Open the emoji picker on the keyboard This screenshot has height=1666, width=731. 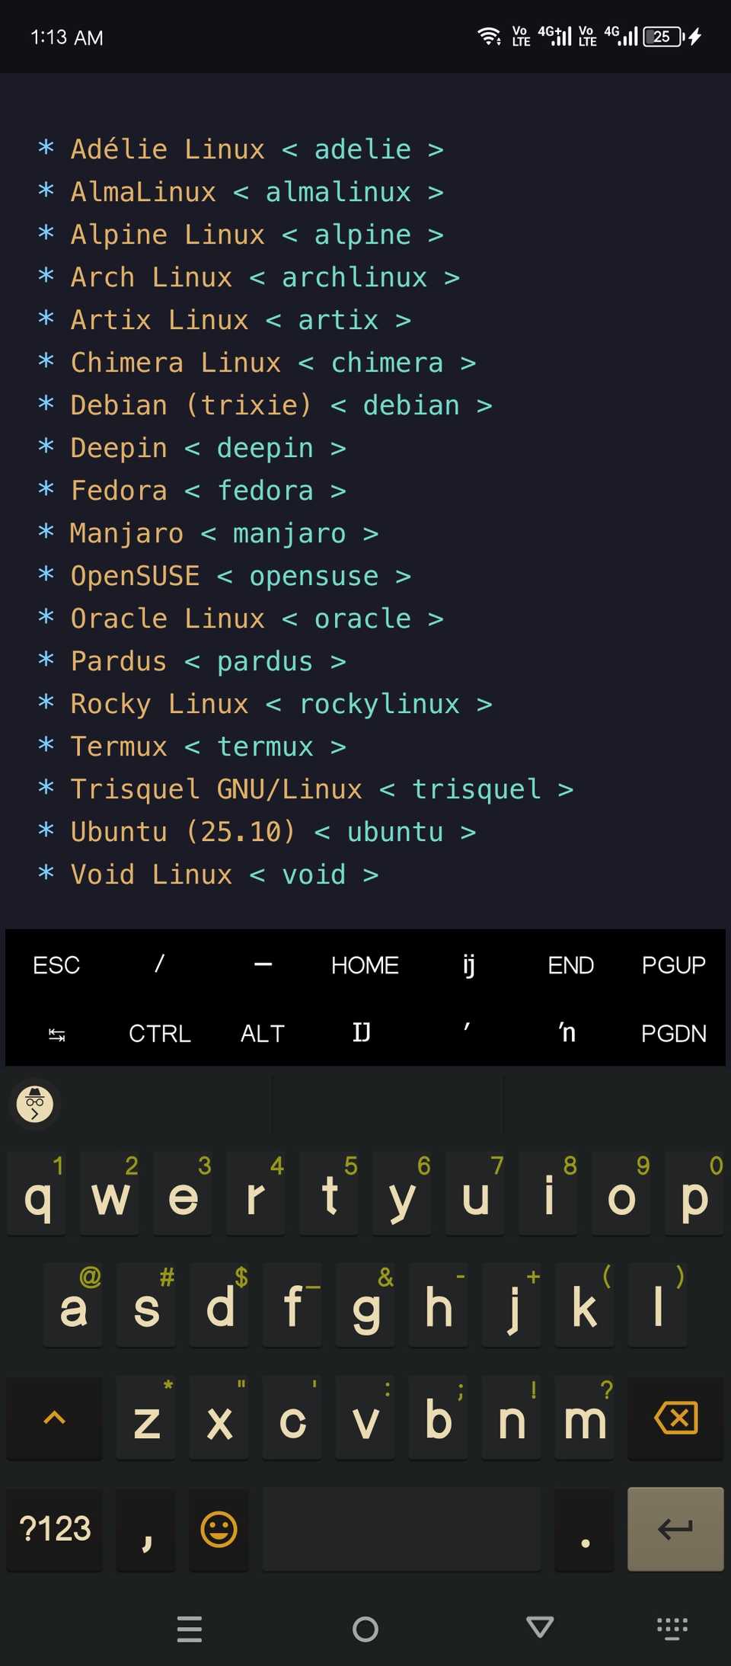219,1530
